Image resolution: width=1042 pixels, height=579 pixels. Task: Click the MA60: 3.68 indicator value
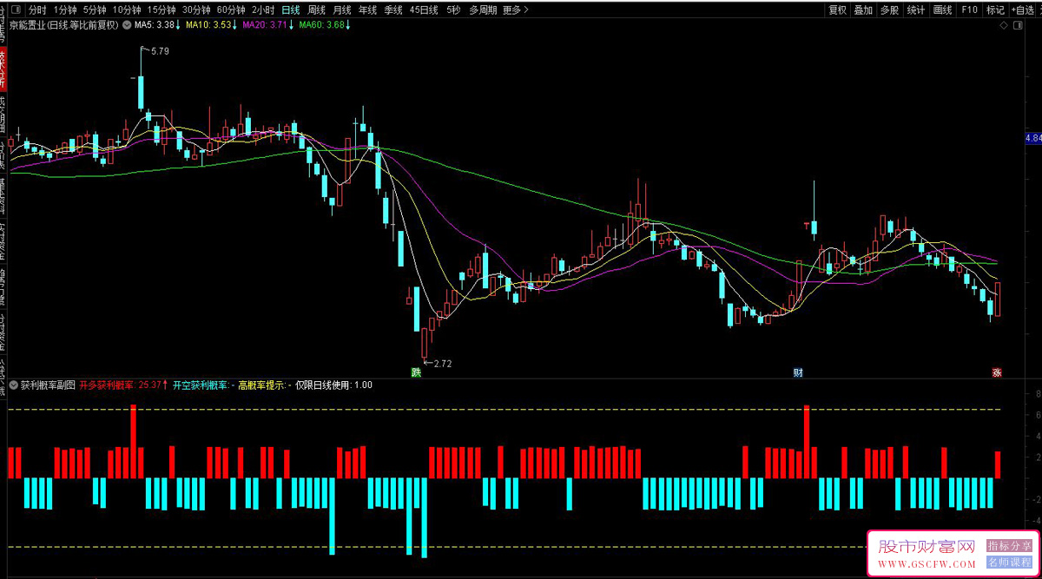tap(325, 25)
